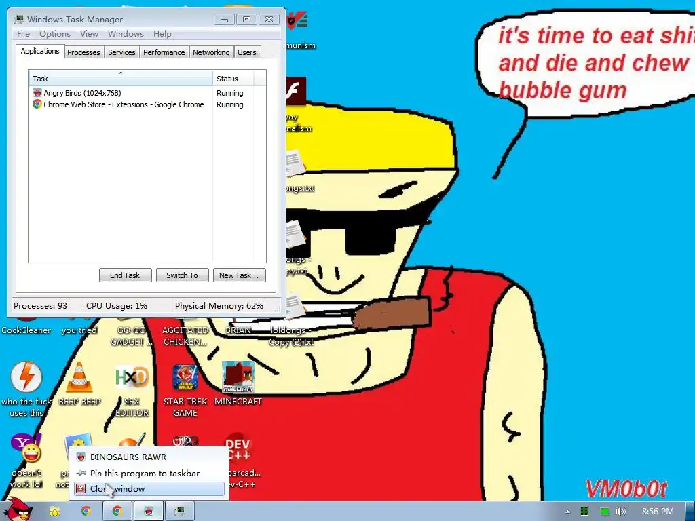695x521 pixels.
Task: Open the File menu in Task Manager
Action: [23, 34]
